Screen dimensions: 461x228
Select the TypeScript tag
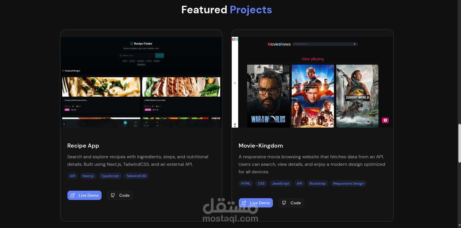110,176
